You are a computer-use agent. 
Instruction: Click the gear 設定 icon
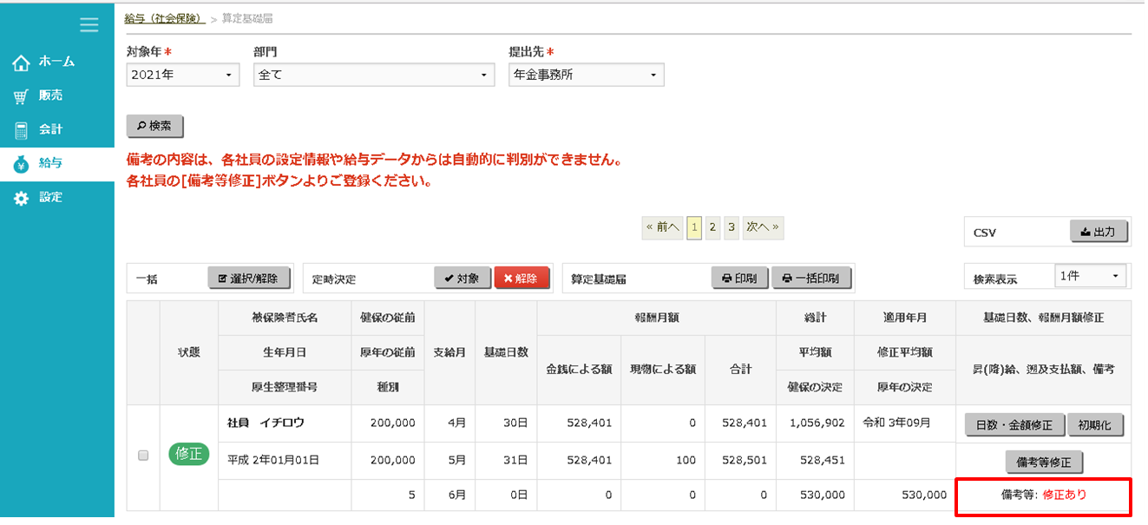tap(21, 198)
